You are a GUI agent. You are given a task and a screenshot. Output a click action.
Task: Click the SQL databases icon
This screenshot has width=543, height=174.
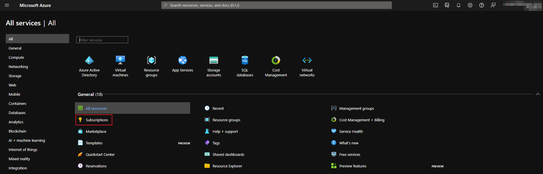click(x=245, y=60)
